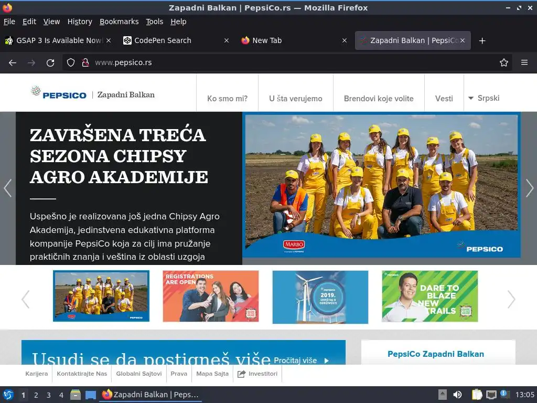Open Kontaktirajte Nas footer link
This screenshot has width=537, height=403.
(82, 374)
